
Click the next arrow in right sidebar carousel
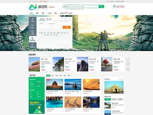tap(123, 79)
